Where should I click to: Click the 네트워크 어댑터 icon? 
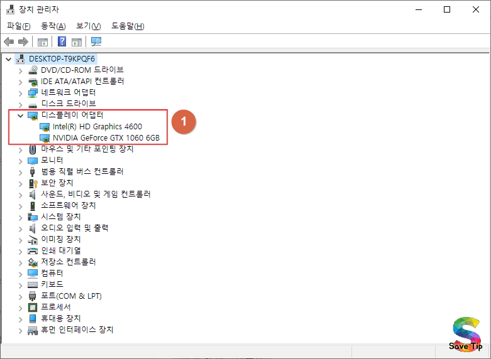pyautogui.click(x=33, y=93)
